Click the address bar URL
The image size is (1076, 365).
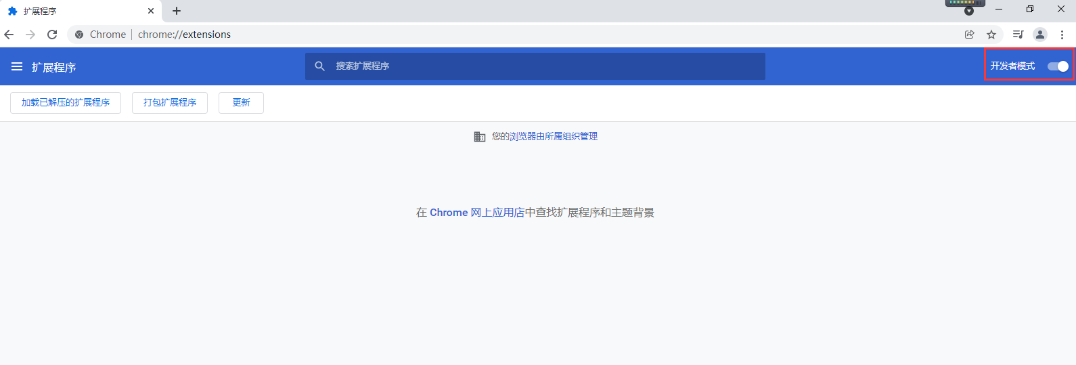click(x=184, y=35)
